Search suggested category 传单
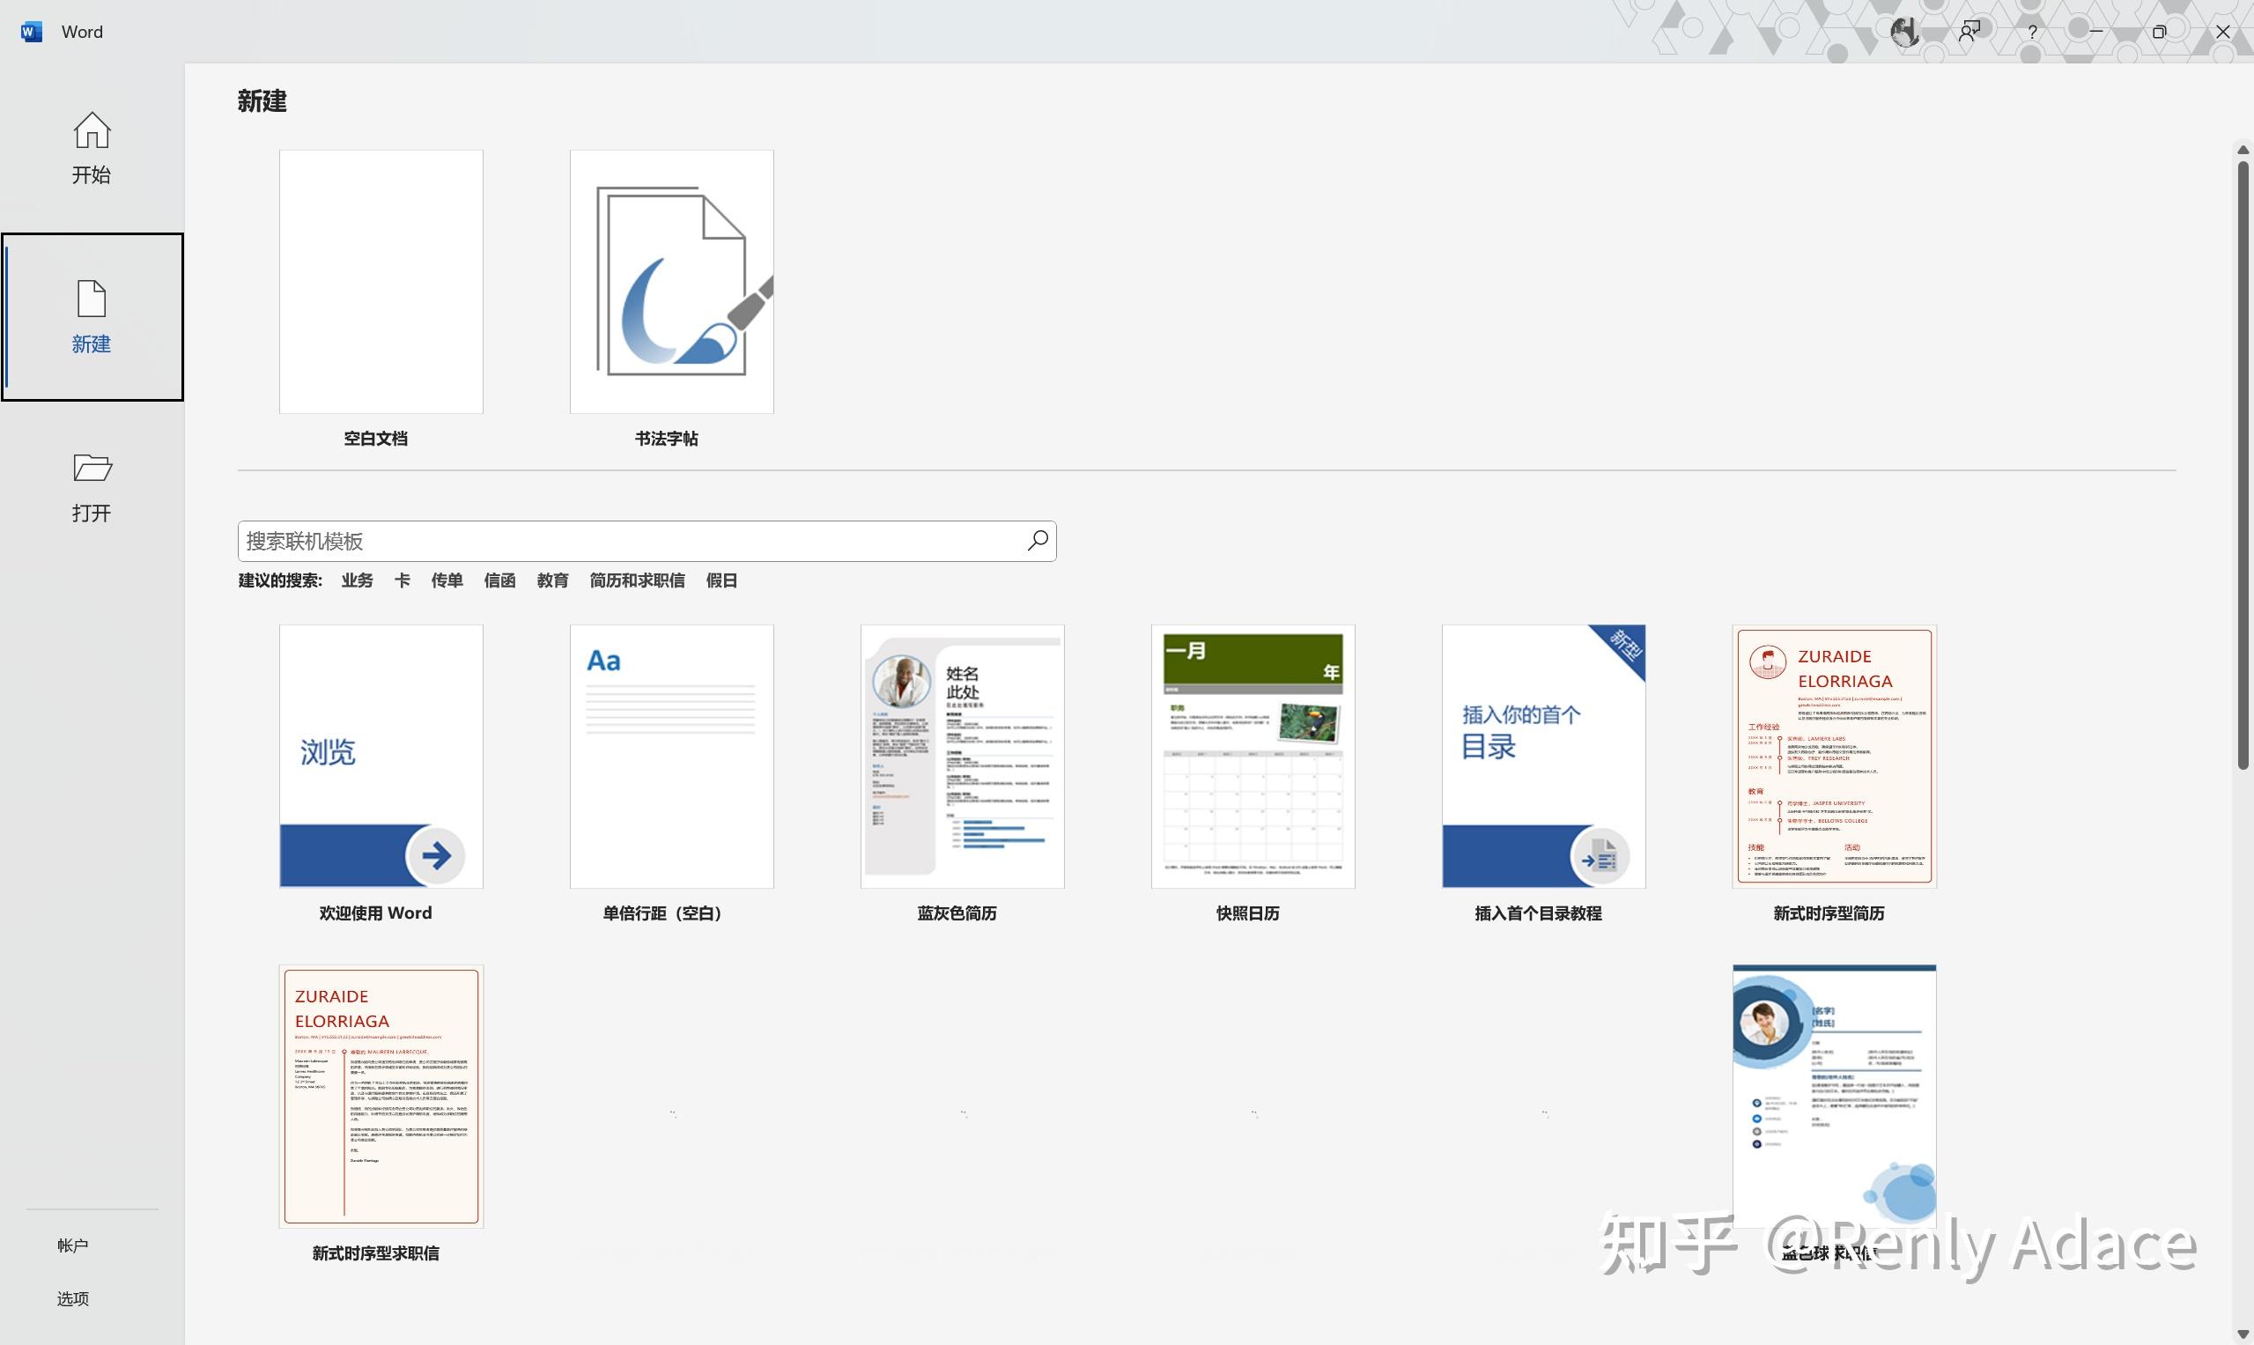2254x1345 pixels. point(447,580)
